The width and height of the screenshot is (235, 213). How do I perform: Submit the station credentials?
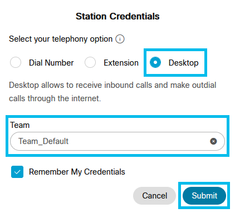pos(204,196)
